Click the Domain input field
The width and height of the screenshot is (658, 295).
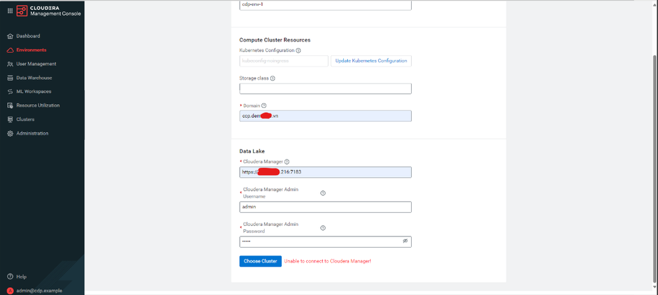[325, 116]
